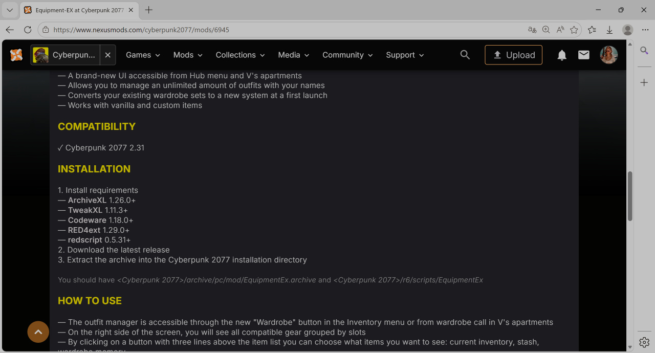Toggle read aloud in address bar
Viewport: 655px width, 353px height.
point(560,30)
